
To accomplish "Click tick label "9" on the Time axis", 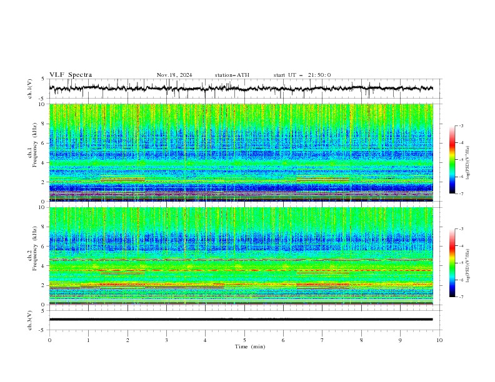I will coord(400,340).
